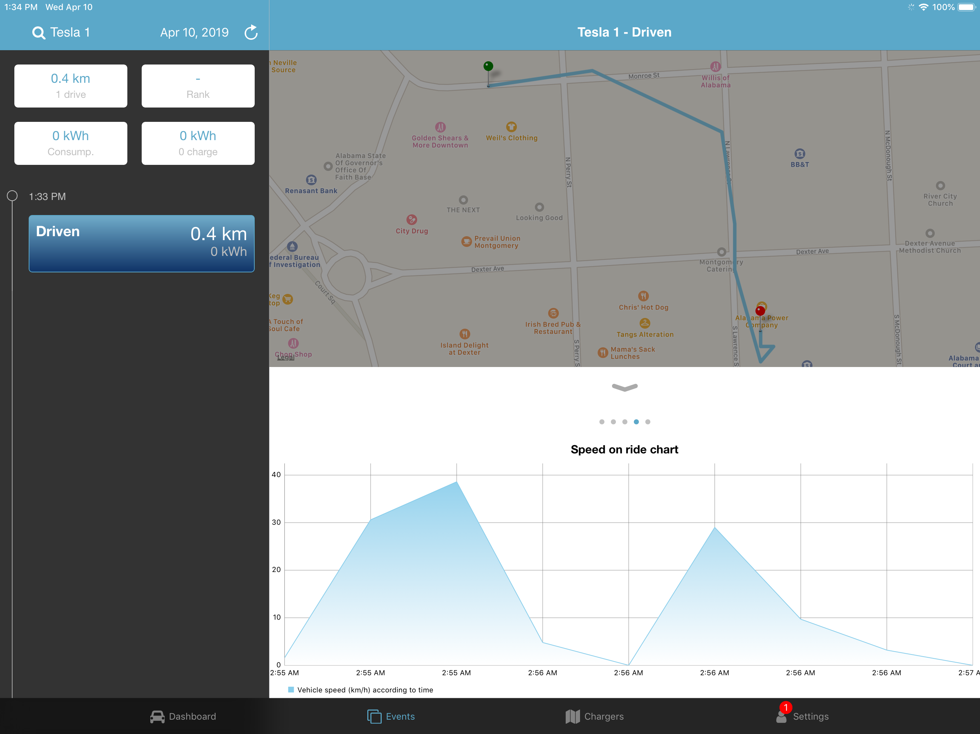This screenshot has width=980, height=734.
Task: Select the Driven 0.4 km event card
Action: click(x=141, y=243)
